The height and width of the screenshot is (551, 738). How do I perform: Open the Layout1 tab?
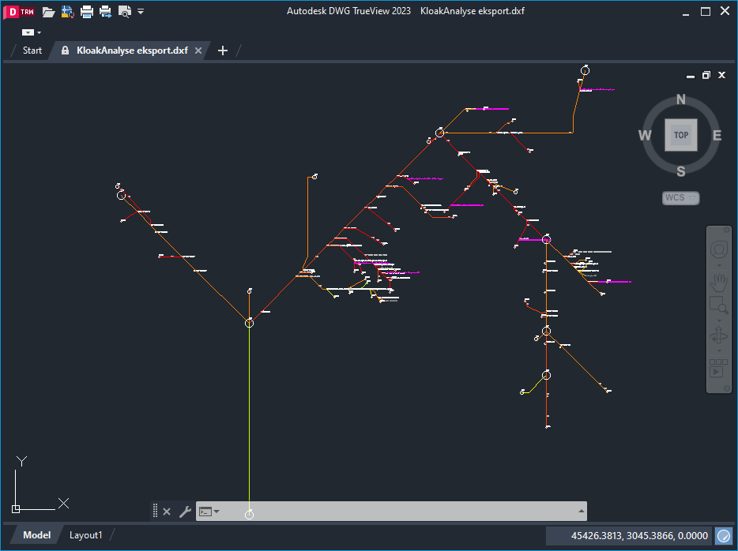(86, 535)
